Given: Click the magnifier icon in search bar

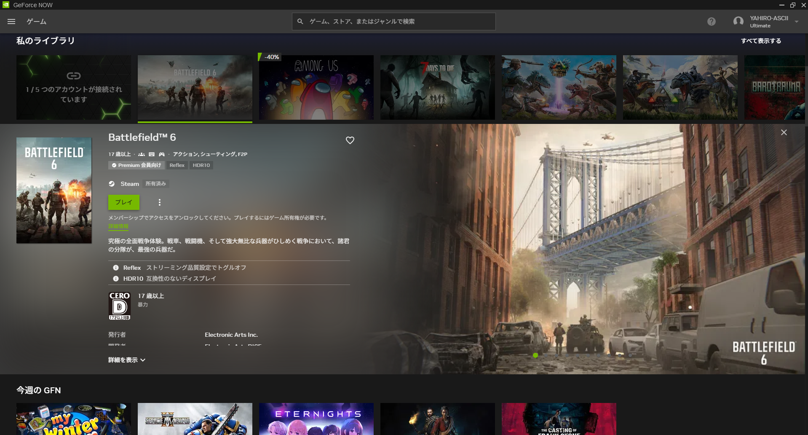Looking at the screenshot, I should tap(300, 21).
